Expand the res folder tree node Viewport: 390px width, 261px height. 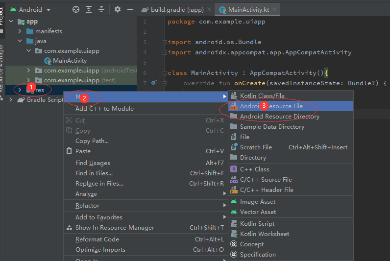[20, 90]
